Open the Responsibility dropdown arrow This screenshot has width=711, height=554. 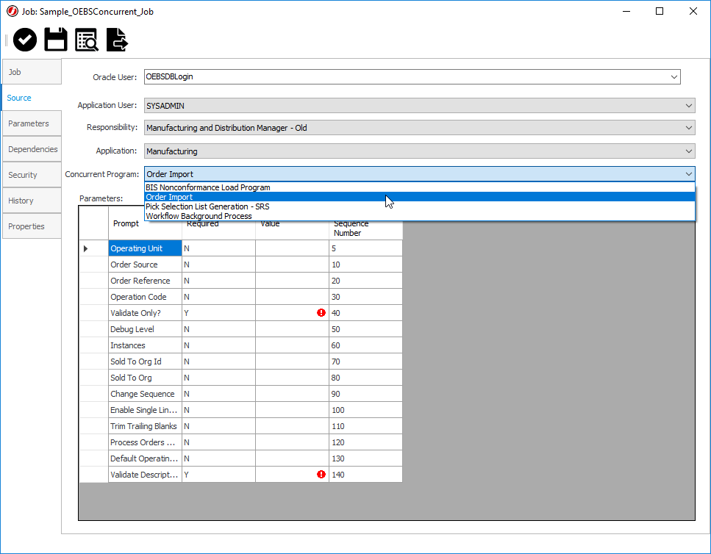coord(689,128)
